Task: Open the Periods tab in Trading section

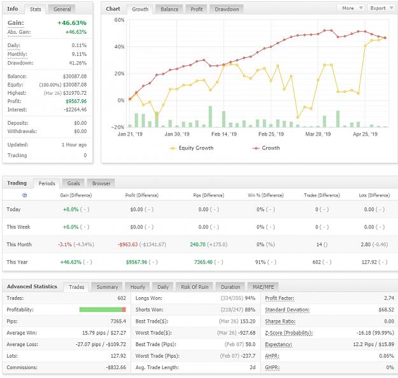Action: [x=46, y=183]
